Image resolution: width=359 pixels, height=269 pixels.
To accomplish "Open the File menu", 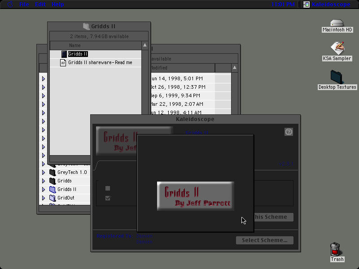I will click(24, 4).
